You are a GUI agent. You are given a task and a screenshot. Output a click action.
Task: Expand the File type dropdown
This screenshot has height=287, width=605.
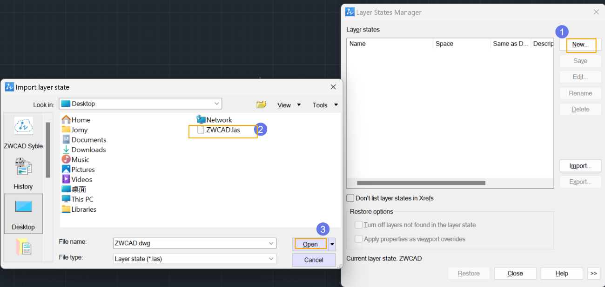click(271, 259)
